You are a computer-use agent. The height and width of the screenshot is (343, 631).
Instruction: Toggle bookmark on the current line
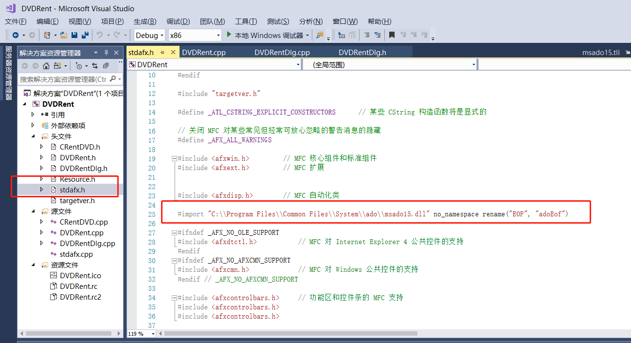pyautogui.click(x=392, y=35)
